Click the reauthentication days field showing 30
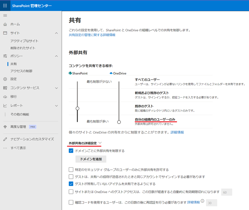The image size is (249, 210). point(212,203)
